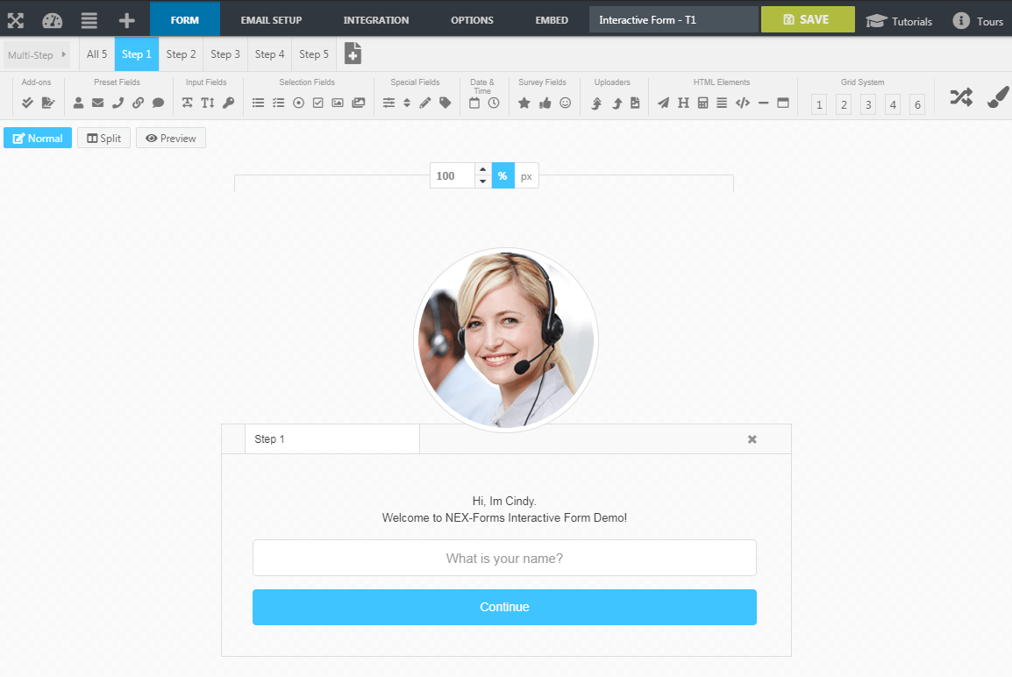1012x677 pixels.
Task: Decrease the form width value stepper
Action: coord(483,182)
